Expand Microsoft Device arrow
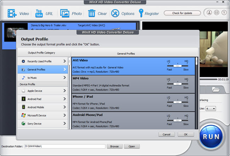Screen dimensions: 230x156 click(64, 115)
